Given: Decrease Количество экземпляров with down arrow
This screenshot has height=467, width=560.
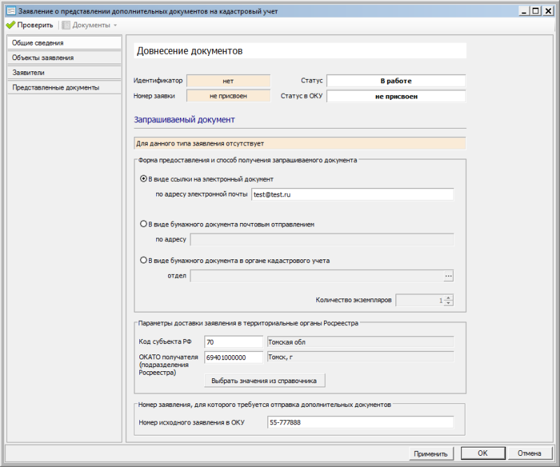Looking at the screenshot, I should pos(449,303).
